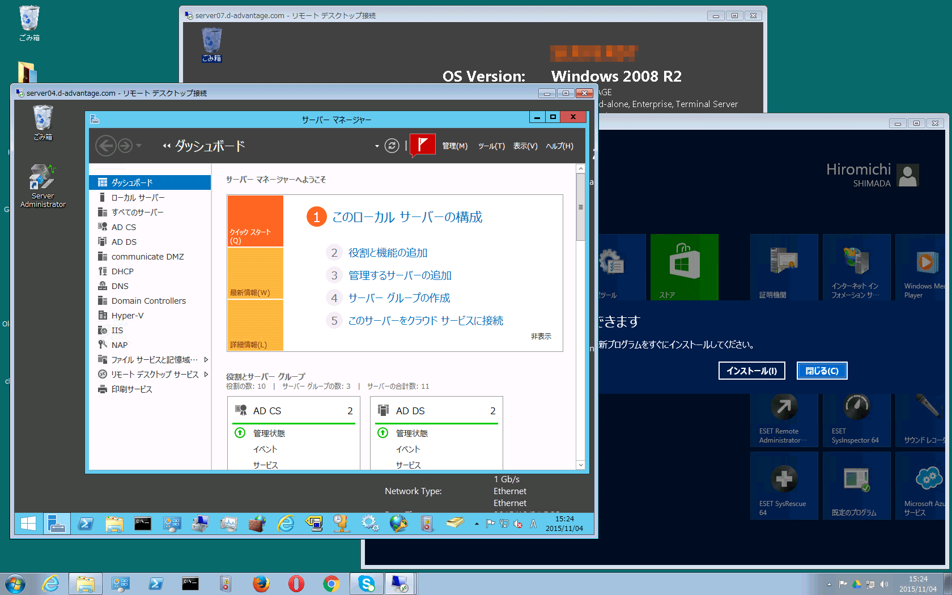Screen dimensions: 952x595
Task: Open navigation history dropdown beside forward arrow
Action: (x=139, y=146)
